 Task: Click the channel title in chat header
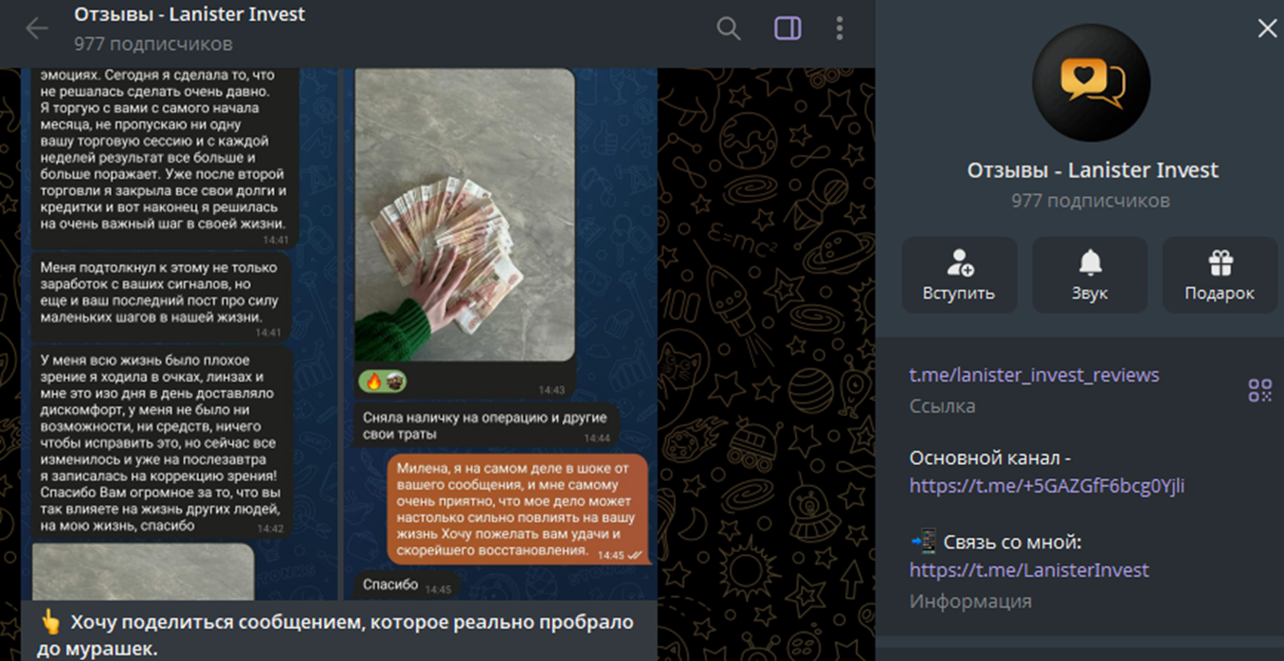[x=190, y=15]
